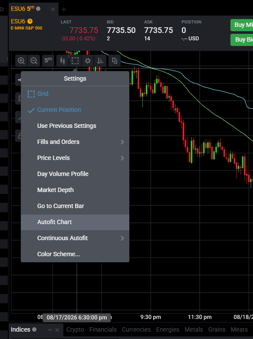The image size is (253, 339).
Task: Expand the Continuous Autofit submenu
Action: coord(75,238)
